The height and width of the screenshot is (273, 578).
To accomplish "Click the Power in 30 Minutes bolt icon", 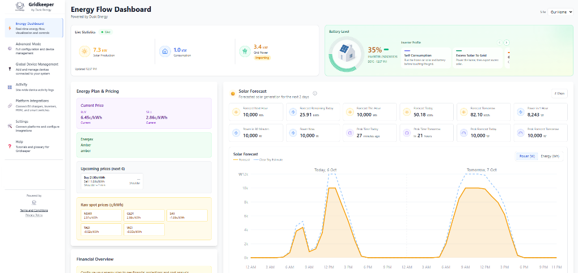I will tap(236, 133).
